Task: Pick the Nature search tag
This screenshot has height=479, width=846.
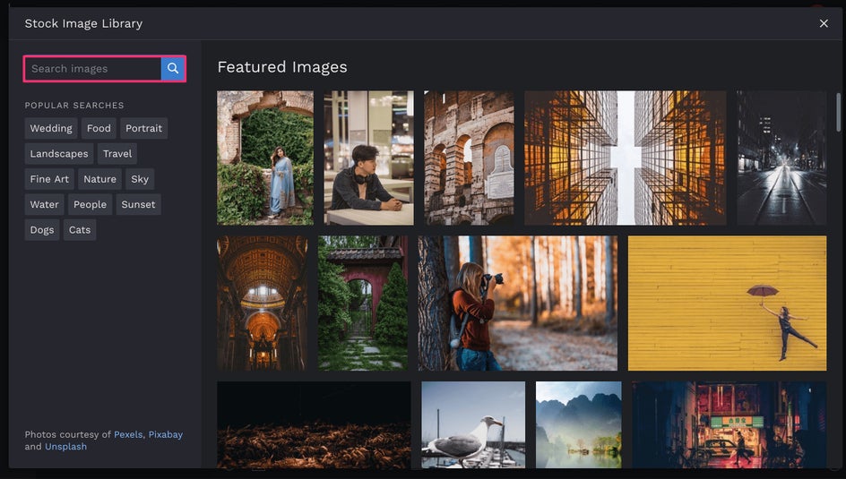Action: point(99,179)
